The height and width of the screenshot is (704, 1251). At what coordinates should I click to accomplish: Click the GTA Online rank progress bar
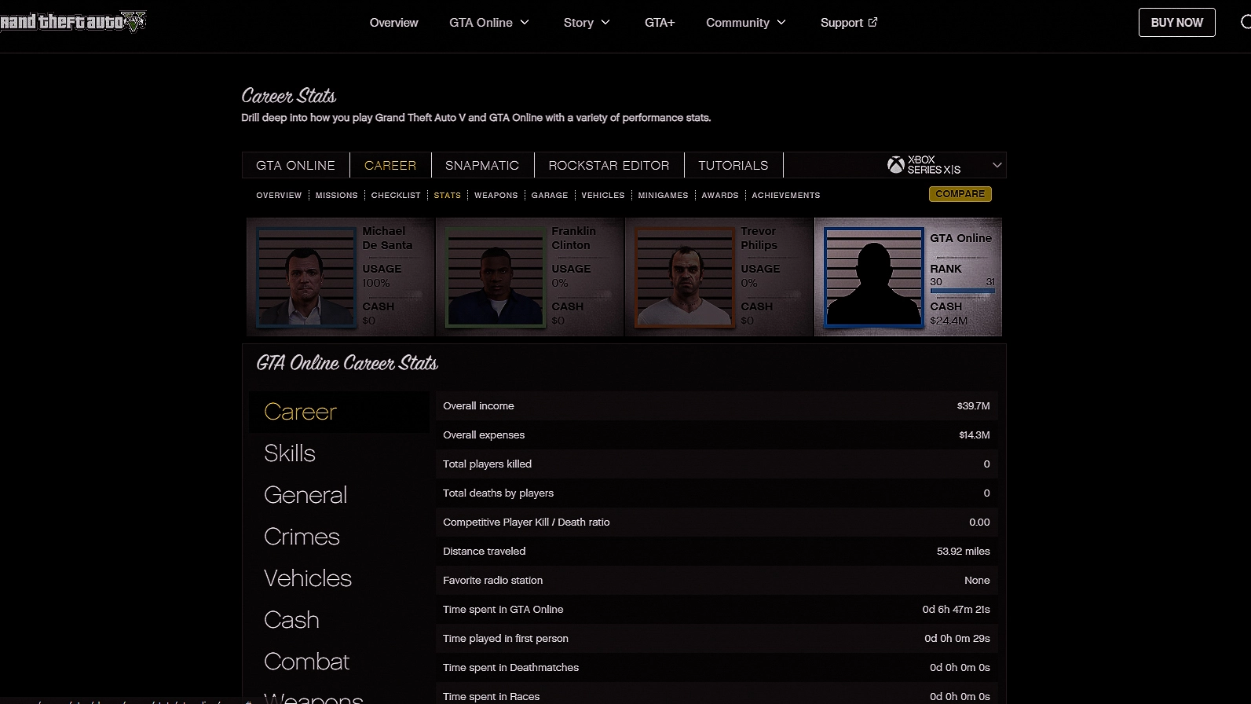coord(962,291)
